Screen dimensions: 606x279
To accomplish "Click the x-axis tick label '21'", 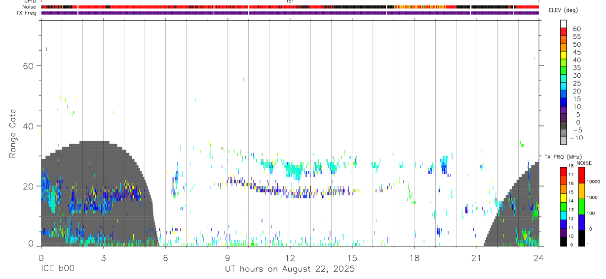I will tap(476, 258).
